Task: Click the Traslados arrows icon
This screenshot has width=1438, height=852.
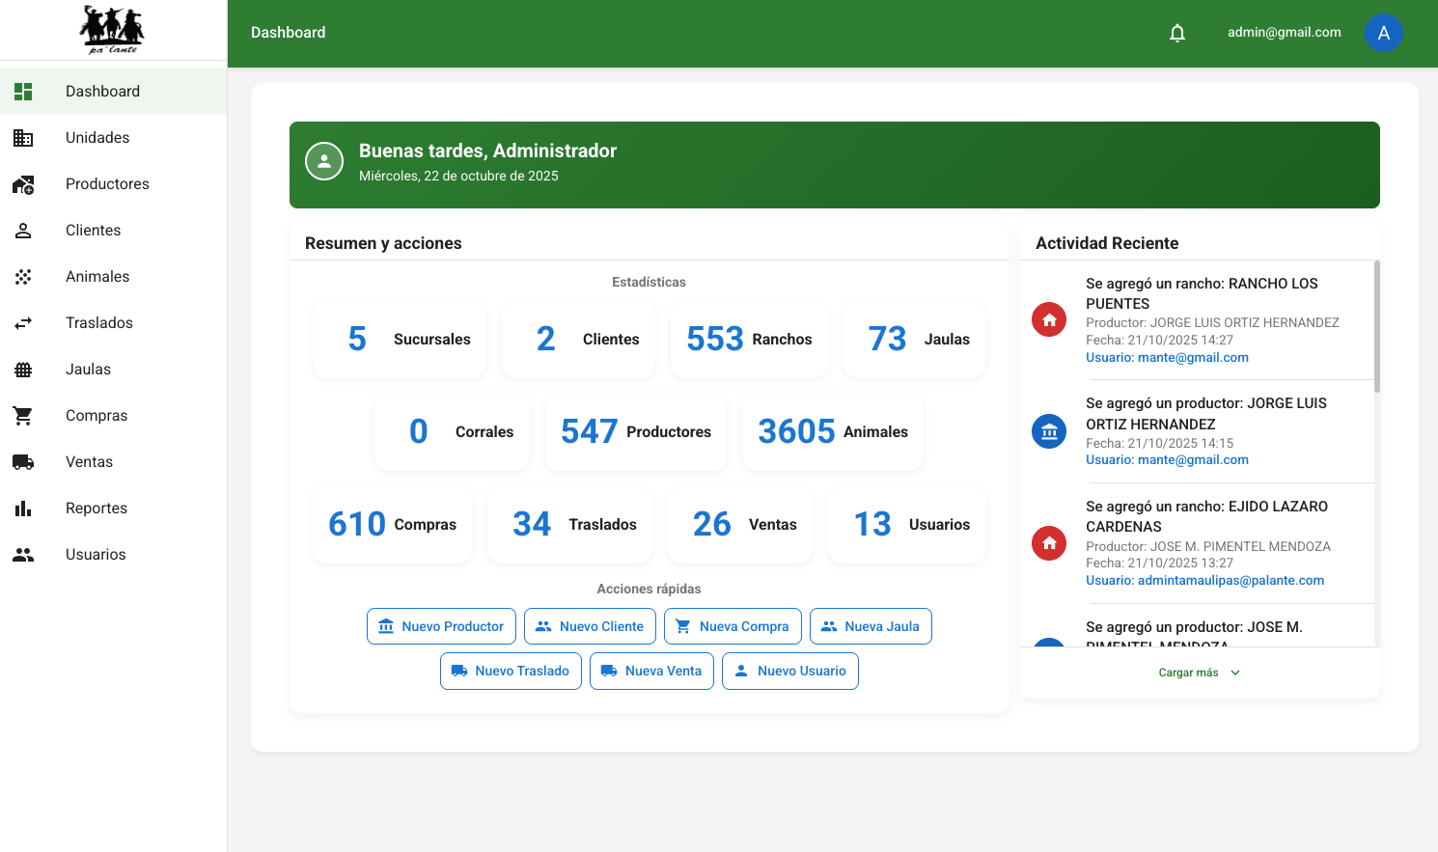Action: click(23, 323)
